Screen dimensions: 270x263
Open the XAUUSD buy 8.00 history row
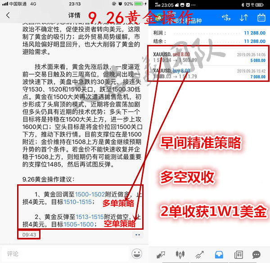209,74
